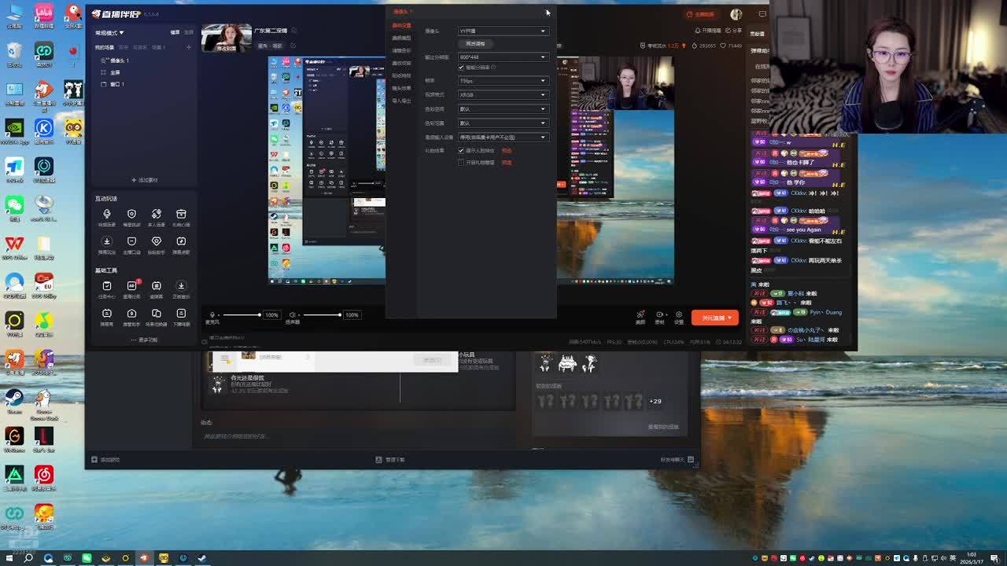Click the orange 关闭直播 button

pos(713,318)
